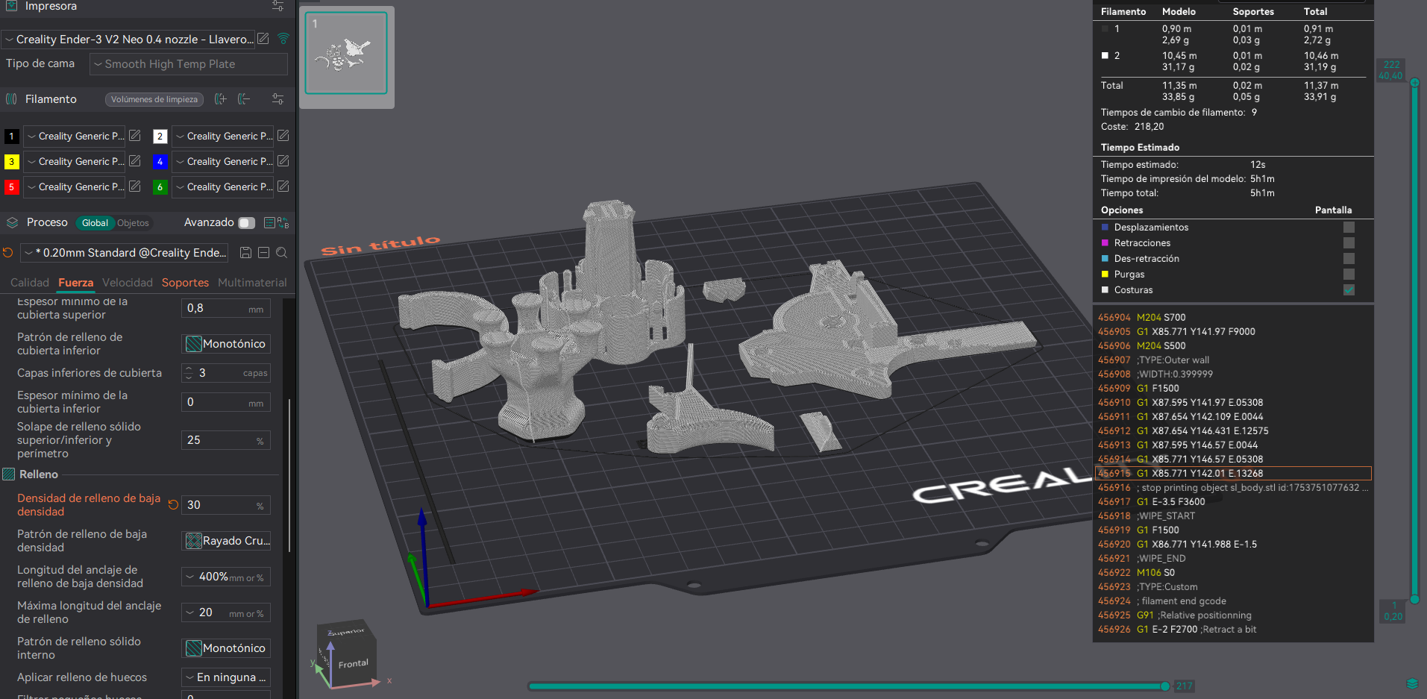Viewport: 1427px width, 699px height.
Task: Enable Desplazamientos display checkbox
Action: point(1348,227)
